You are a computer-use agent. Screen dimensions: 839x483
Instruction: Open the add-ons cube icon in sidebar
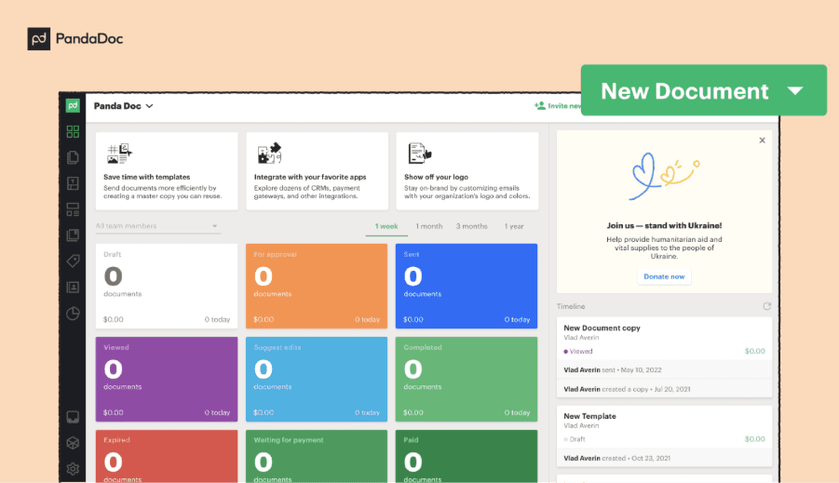(73, 443)
